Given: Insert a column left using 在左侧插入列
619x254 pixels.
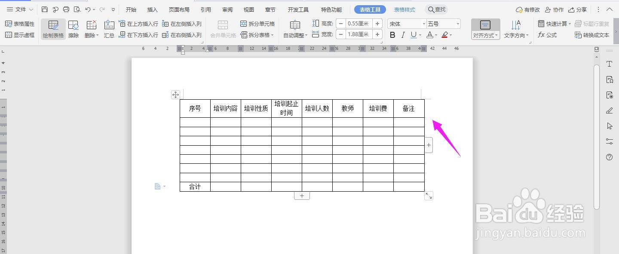Looking at the screenshot, I should coord(182,24).
